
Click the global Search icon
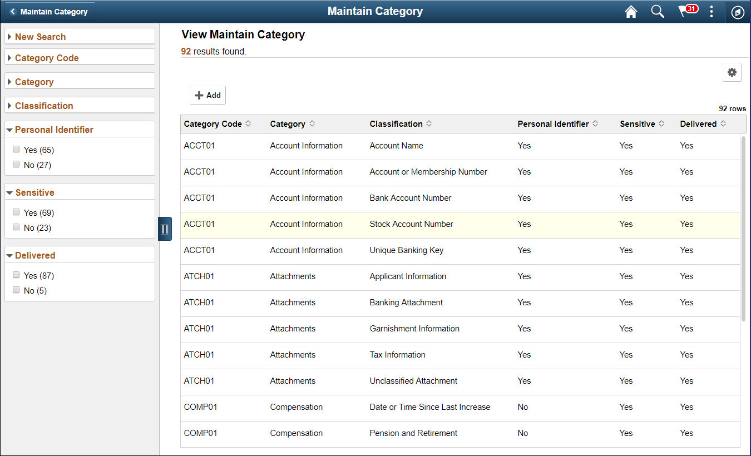pyautogui.click(x=658, y=11)
